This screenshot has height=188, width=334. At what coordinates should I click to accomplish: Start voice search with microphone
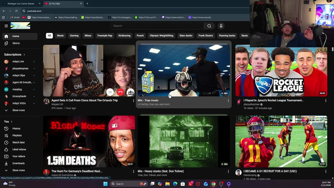coord(221,26)
